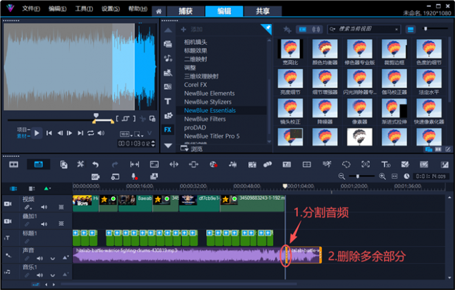455x290 pixels.
Task: Fit project in timeline window
Action: coord(395,176)
